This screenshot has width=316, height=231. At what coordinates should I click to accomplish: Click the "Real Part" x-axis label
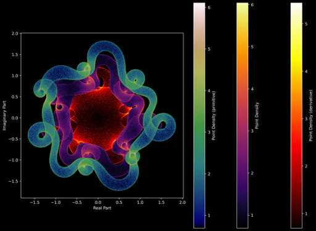point(102,208)
